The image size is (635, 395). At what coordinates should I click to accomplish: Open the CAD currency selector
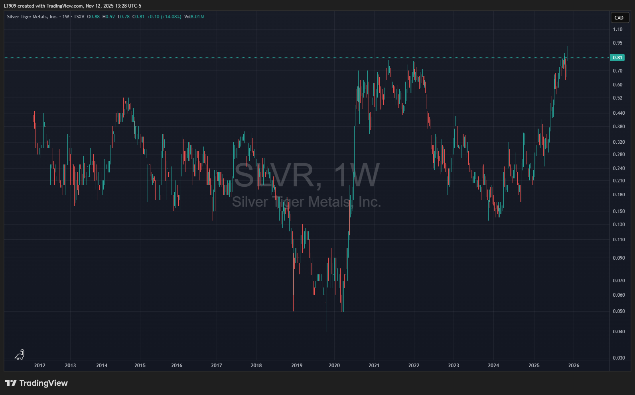pyautogui.click(x=619, y=18)
